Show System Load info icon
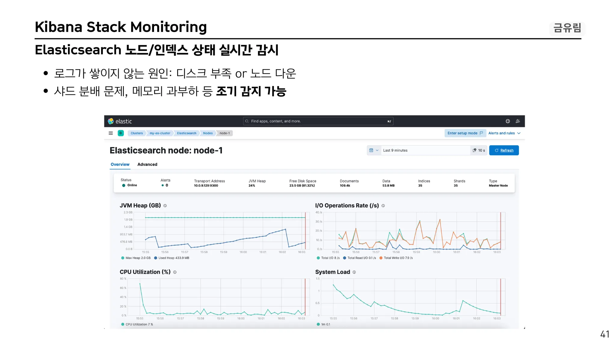Image resolution: width=616 pixels, height=347 pixels. pos(354,272)
